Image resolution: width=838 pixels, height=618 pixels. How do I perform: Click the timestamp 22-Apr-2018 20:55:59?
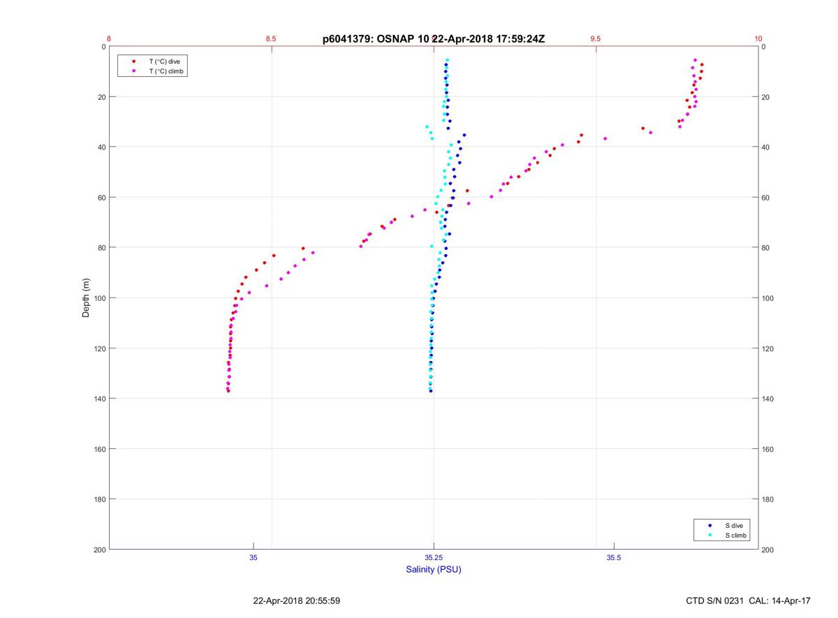coord(297,601)
